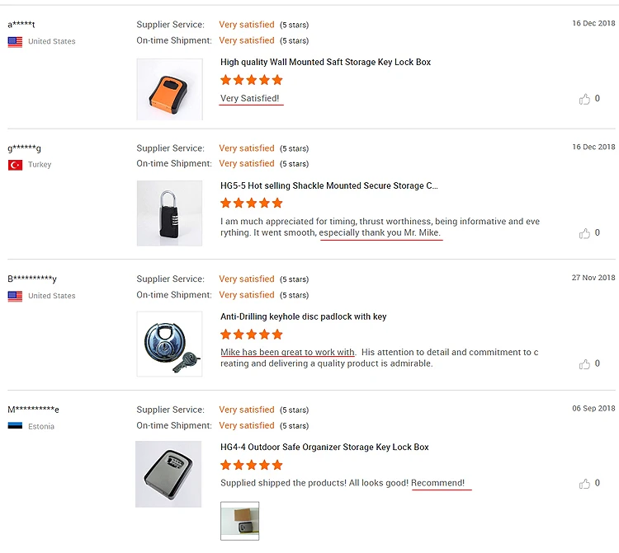Click the Turkey flag icon
619x553 pixels.
15,165
